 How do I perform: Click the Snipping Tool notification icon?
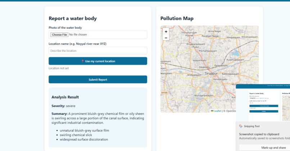point(241,126)
